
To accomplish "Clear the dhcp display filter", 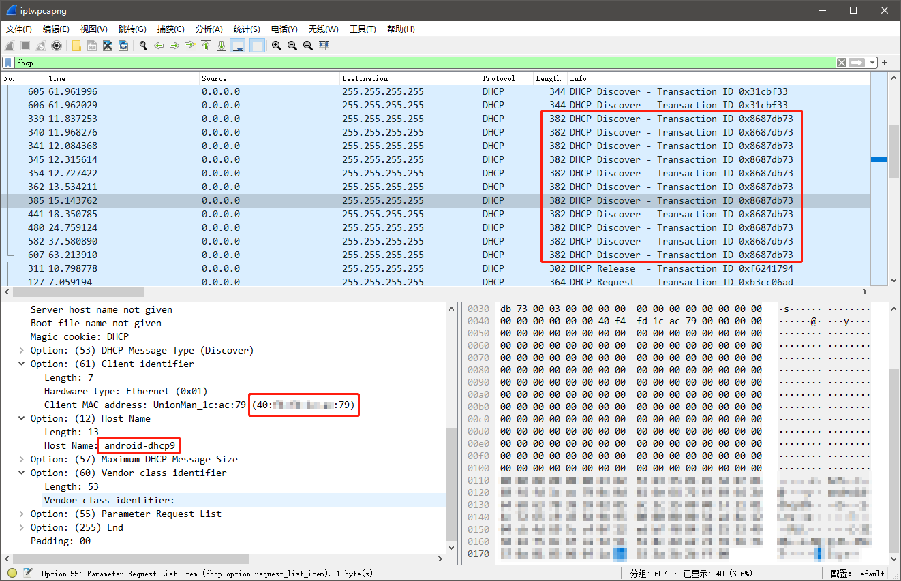I will click(842, 63).
